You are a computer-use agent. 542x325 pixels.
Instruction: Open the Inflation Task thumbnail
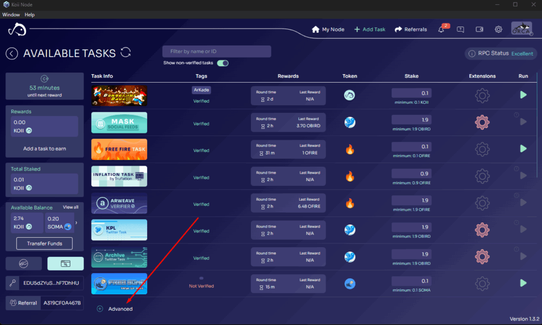coord(119,176)
